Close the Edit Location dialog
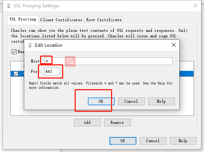 (x=174, y=45)
